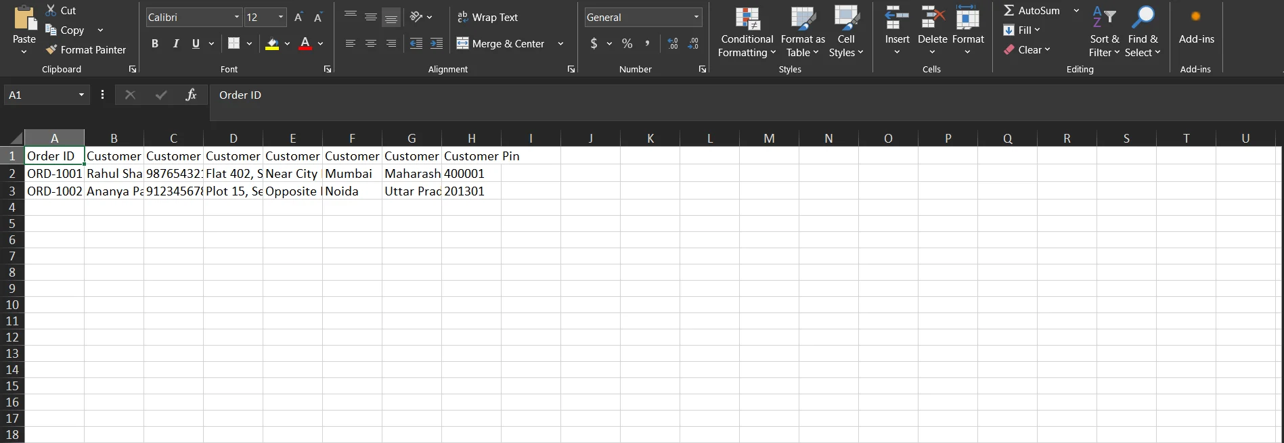
Task: Expand the Paste options arrow
Action: (x=24, y=51)
